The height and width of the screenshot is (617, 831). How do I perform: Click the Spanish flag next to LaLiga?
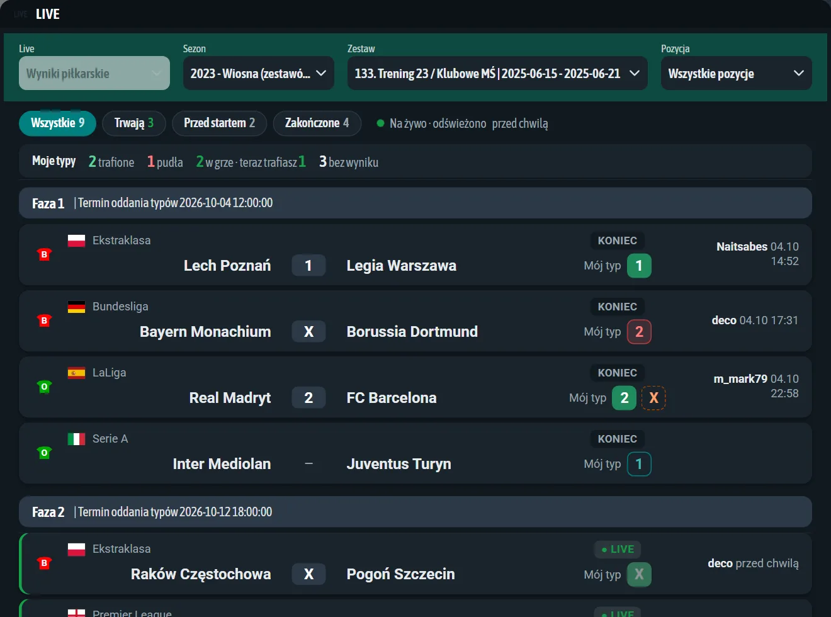(x=76, y=373)
